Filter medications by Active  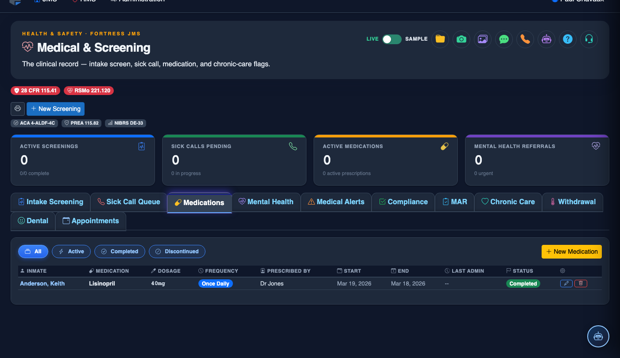click(x=71, y=251)
